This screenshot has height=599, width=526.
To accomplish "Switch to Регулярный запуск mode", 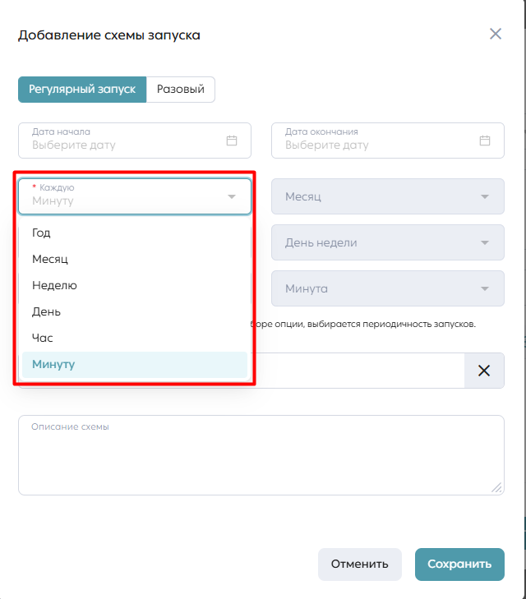I will coord(82,90).
